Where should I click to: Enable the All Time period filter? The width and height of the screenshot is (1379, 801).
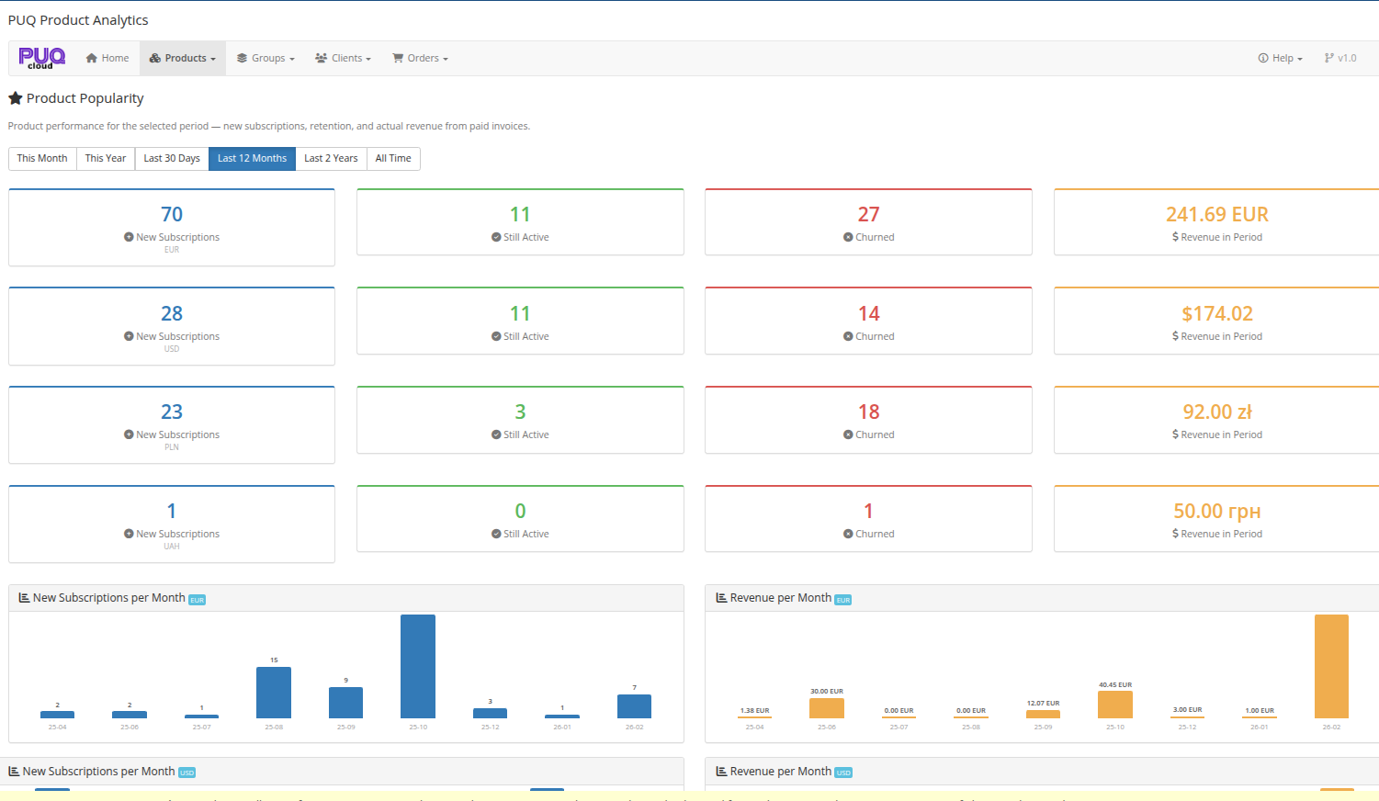click(393, 158)
